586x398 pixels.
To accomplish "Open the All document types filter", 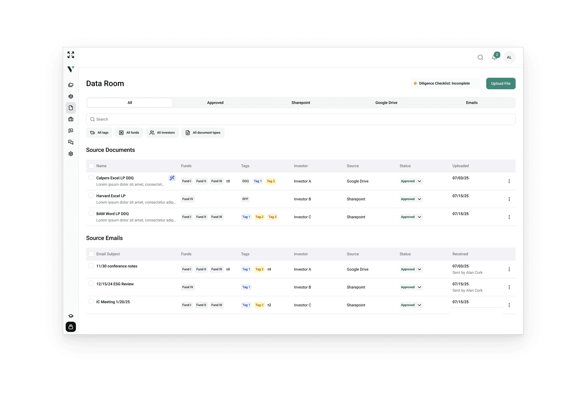I will (203, 133).
